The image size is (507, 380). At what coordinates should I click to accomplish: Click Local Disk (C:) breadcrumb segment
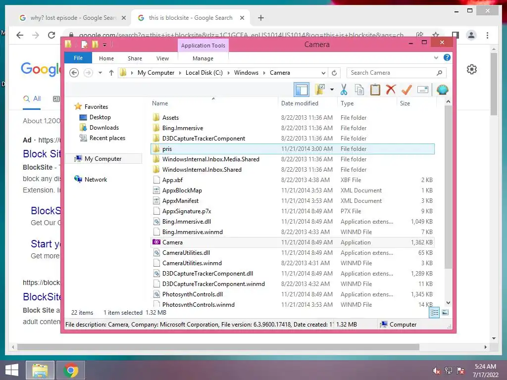[204, 73]
